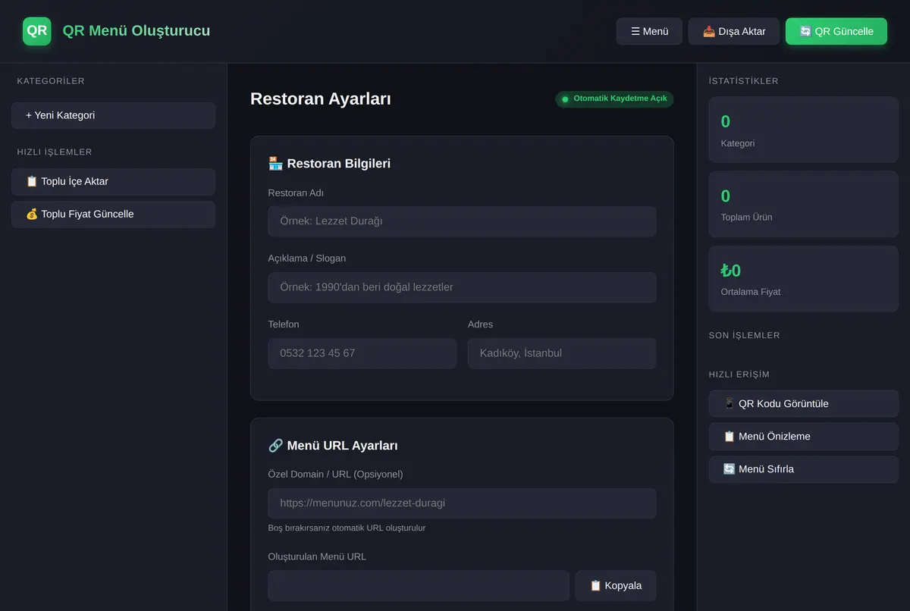Select Toplu Fiyat Güncelle
Image resolution: width=910 pixels, height=611 pixels.
[113, 214]
